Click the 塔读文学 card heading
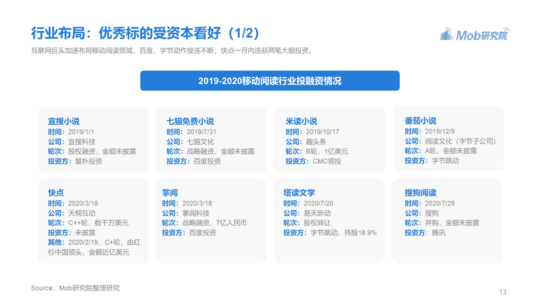Image resolution: width=542 pixels, height=305 pixels. click(299, 193)
